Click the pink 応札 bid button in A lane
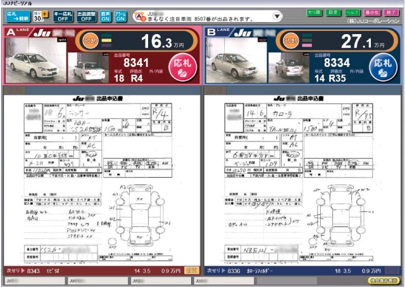 coord(183,67)
